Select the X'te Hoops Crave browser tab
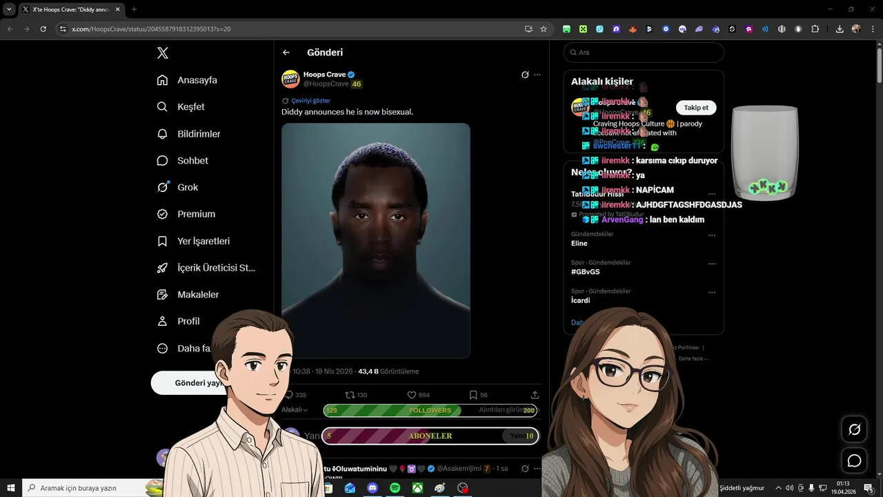 point(71,10)
